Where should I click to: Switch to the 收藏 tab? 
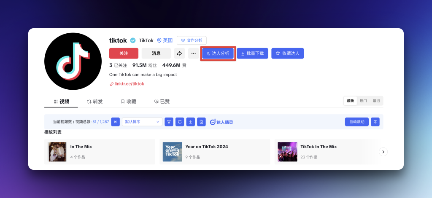point(128,102)
